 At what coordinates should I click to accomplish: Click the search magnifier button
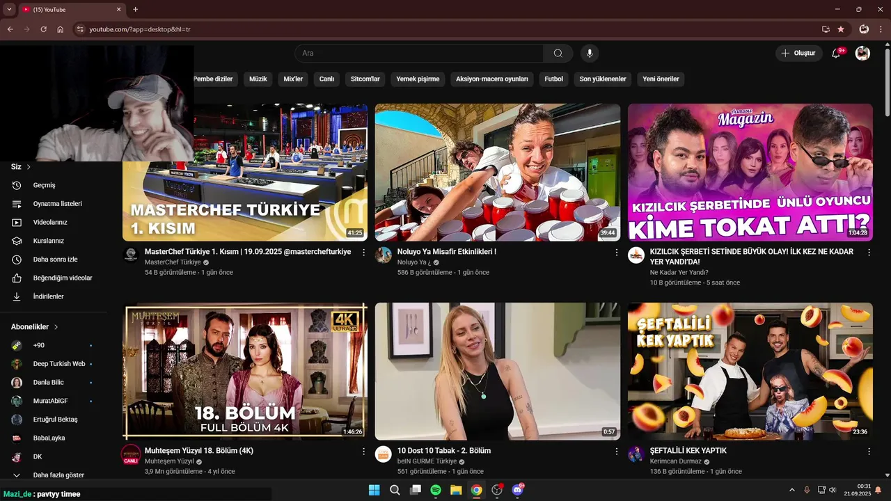(x=558, y=53)
